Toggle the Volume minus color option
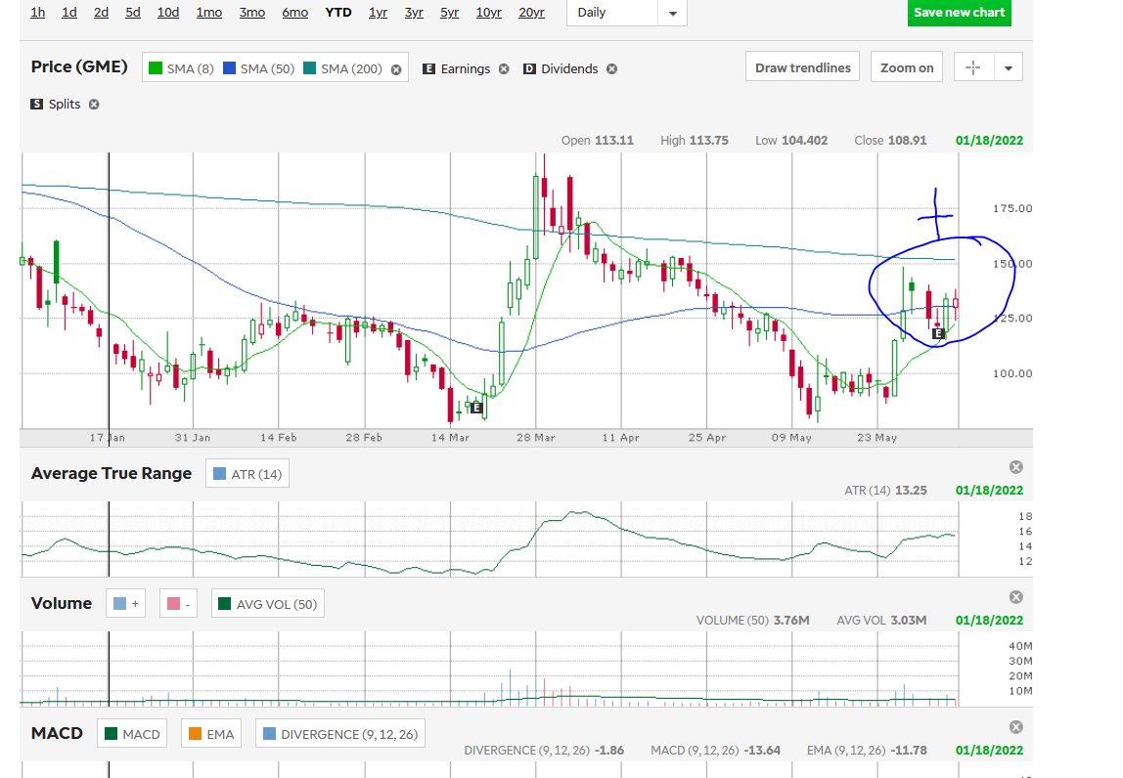The height and width of the screenshot is (778, 1123). click(x=178, y=604)
